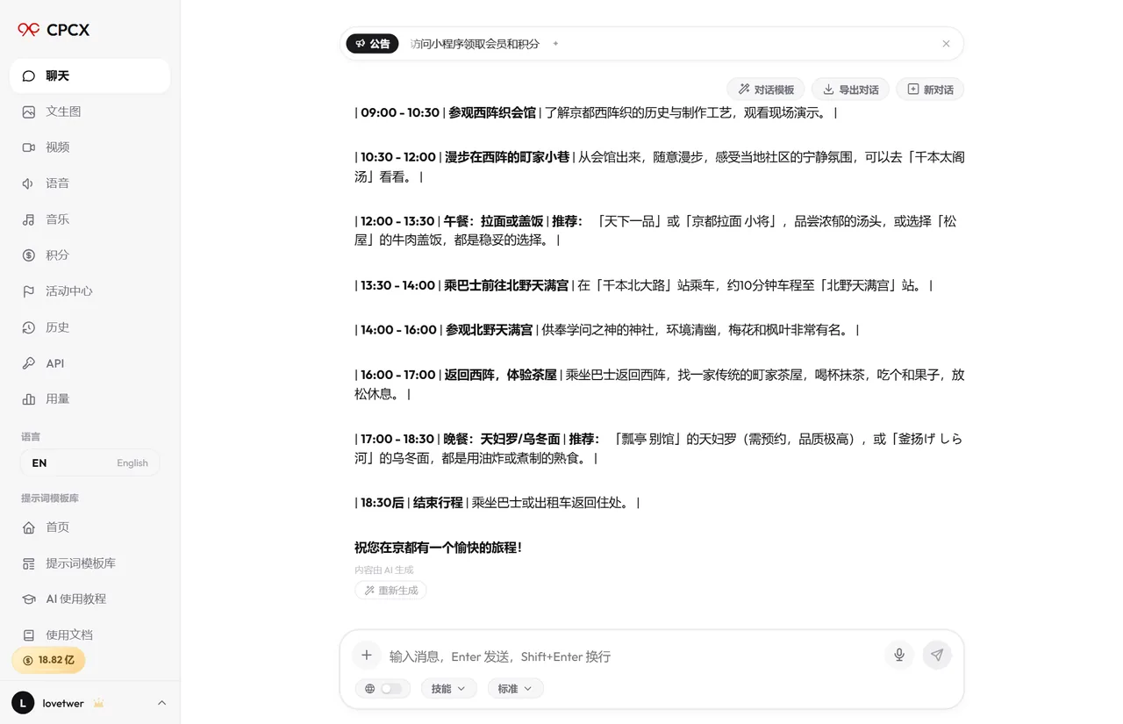Go to 活动中心 activity center
The height and width of the screenshot is (724, 1123).
(89, 291)
